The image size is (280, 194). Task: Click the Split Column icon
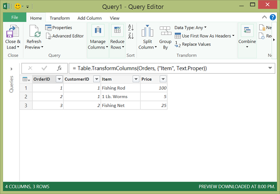click(147, 32)
